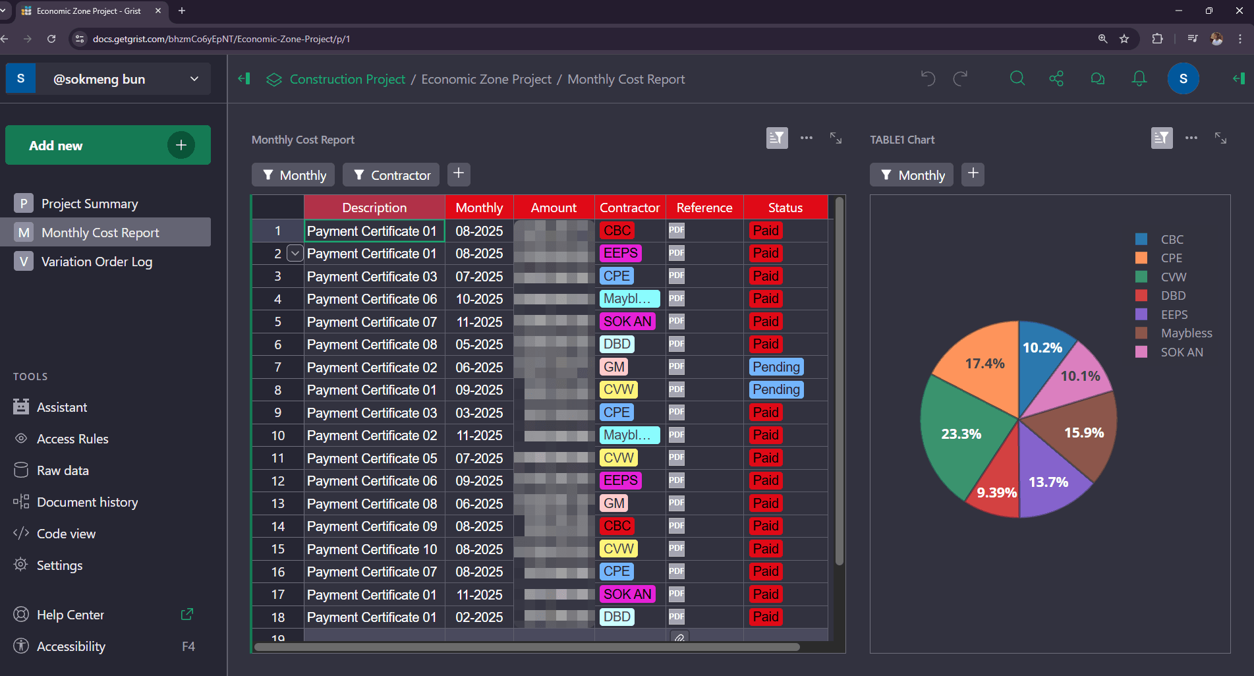The image size is (1254, 676).
Task: Open the @sokmeng bun workspace selector
Action: coord(107,78)
